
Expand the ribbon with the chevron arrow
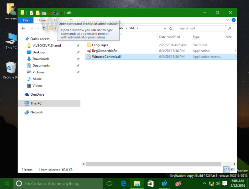click(x=227, y=20)
